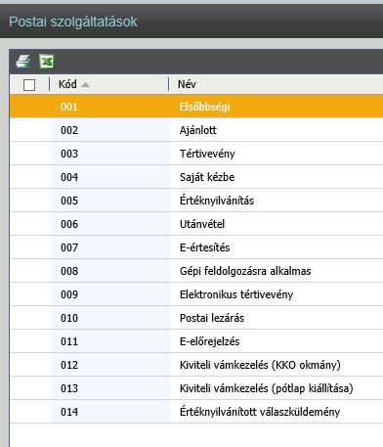This screenshot has width=383, height=447.
Task: Select code cell 009
Action: tap(69, 294)
